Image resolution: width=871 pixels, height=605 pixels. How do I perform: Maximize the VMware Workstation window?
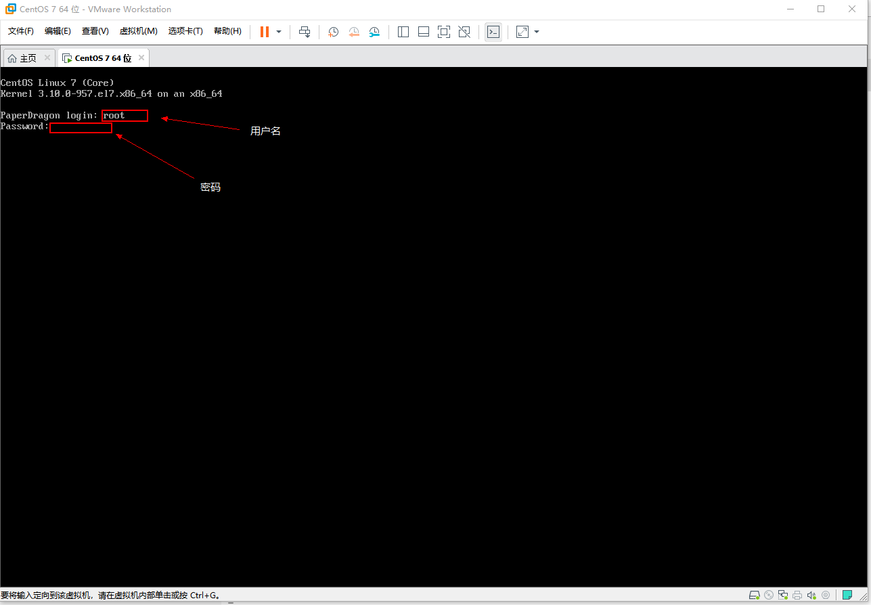point(821,9)
